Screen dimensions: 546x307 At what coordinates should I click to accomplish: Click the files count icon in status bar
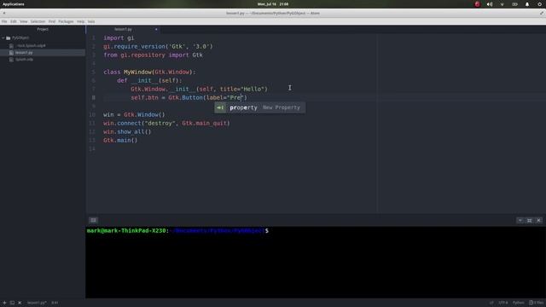tap(537, 303)
